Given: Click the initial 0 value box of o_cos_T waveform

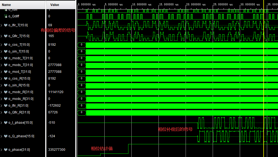Looking at the screenshot, I should click(82, 45).
